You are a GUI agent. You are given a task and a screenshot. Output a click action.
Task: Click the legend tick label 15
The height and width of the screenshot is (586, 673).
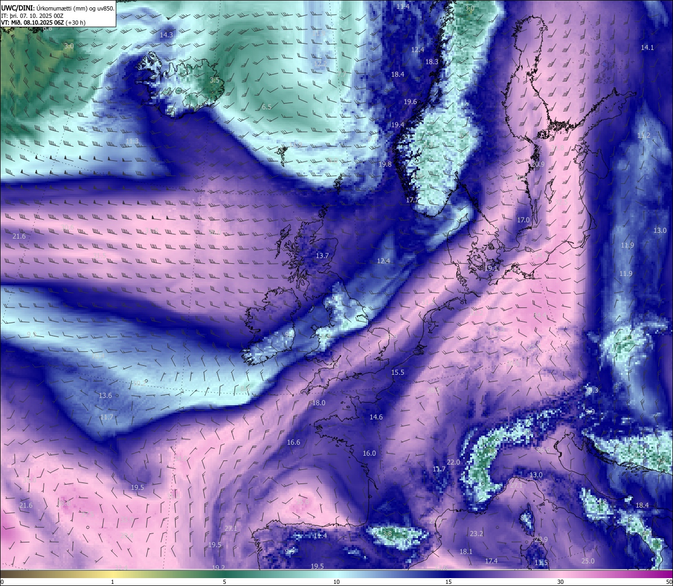tap(448, 582)
